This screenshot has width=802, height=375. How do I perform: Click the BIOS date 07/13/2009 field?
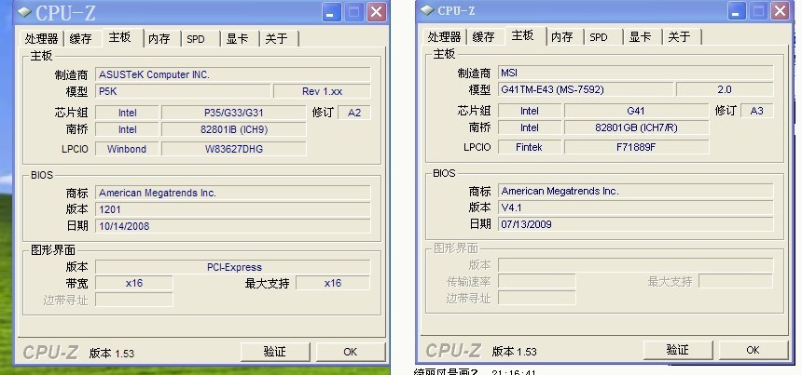(x=636, y=224)
